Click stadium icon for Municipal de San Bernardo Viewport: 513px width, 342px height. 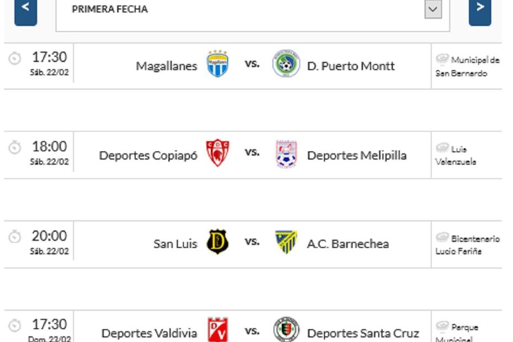(x=442, y=60)
